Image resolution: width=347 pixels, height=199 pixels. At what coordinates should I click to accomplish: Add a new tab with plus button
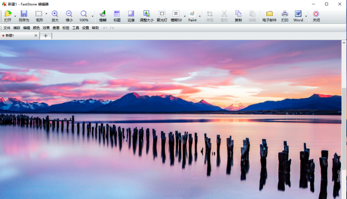pos(45,36)
